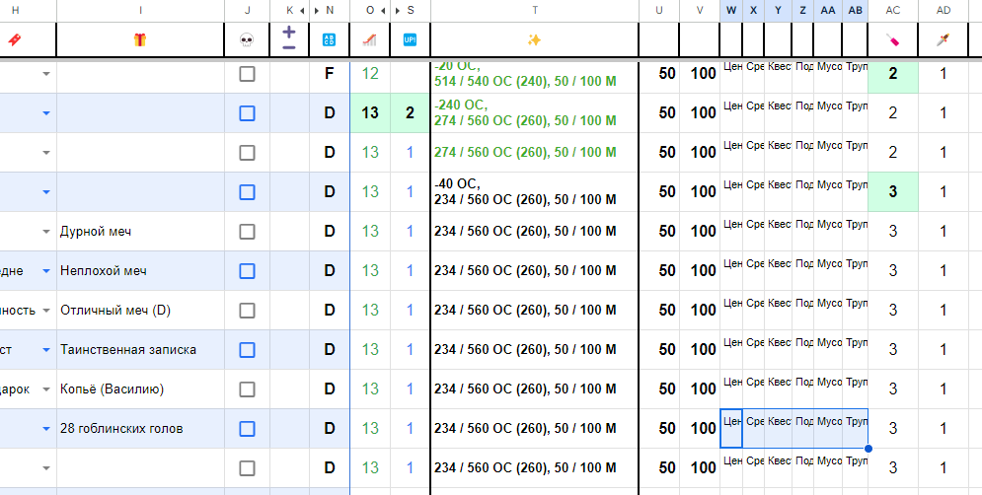Select column T header
This screenshot has width=982, height=495.
(x=534, y=10)
